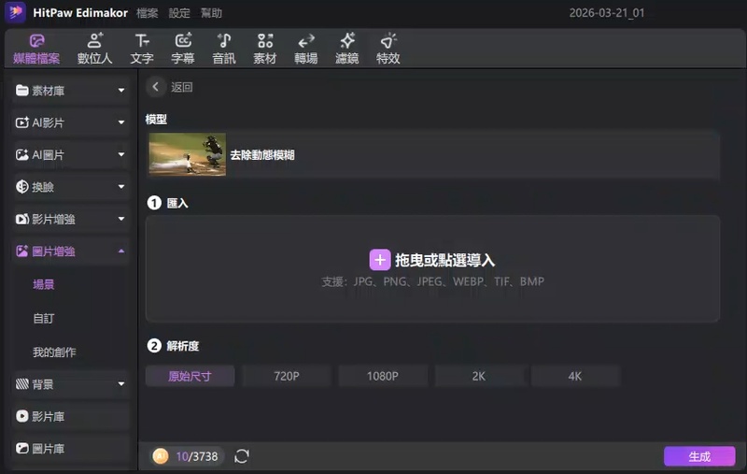Open the 影片庫 video library
The width and height of the screenshot is (747, 474).
pyautogui.click(x=71, y=416)
